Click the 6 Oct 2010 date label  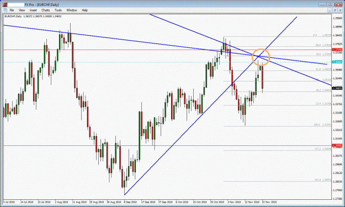coord(182,202)
